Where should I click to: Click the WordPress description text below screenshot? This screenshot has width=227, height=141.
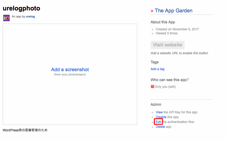coord(25,130)
